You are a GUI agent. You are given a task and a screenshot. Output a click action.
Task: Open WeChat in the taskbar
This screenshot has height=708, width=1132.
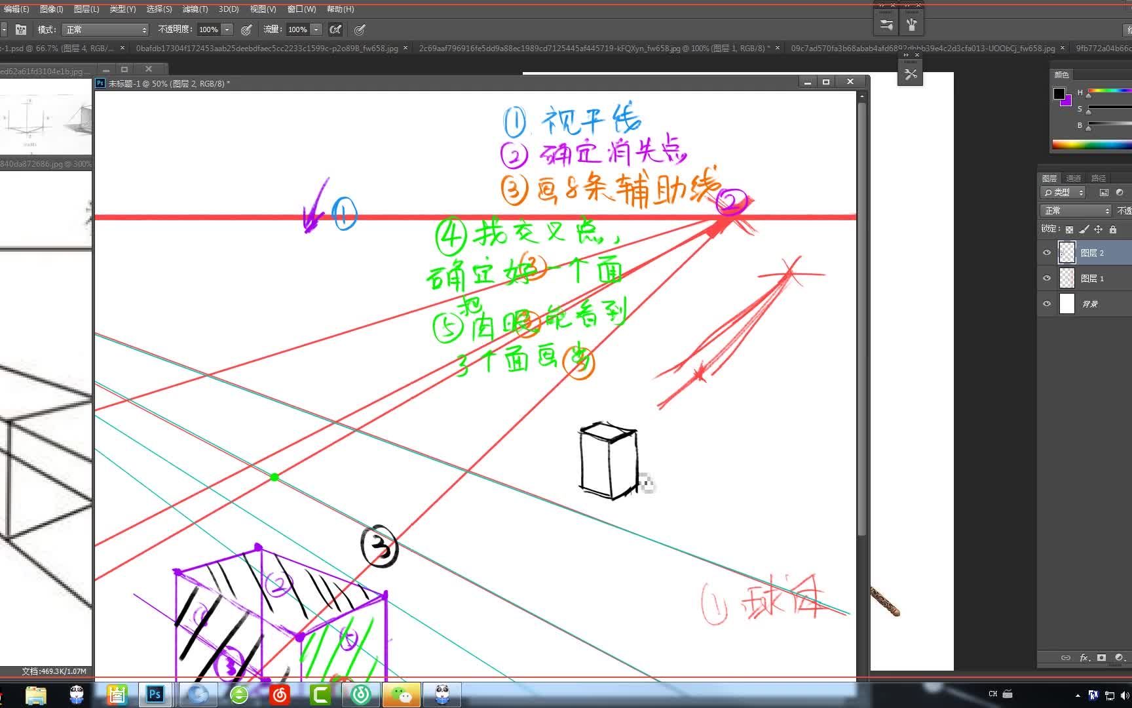[401, 694]
